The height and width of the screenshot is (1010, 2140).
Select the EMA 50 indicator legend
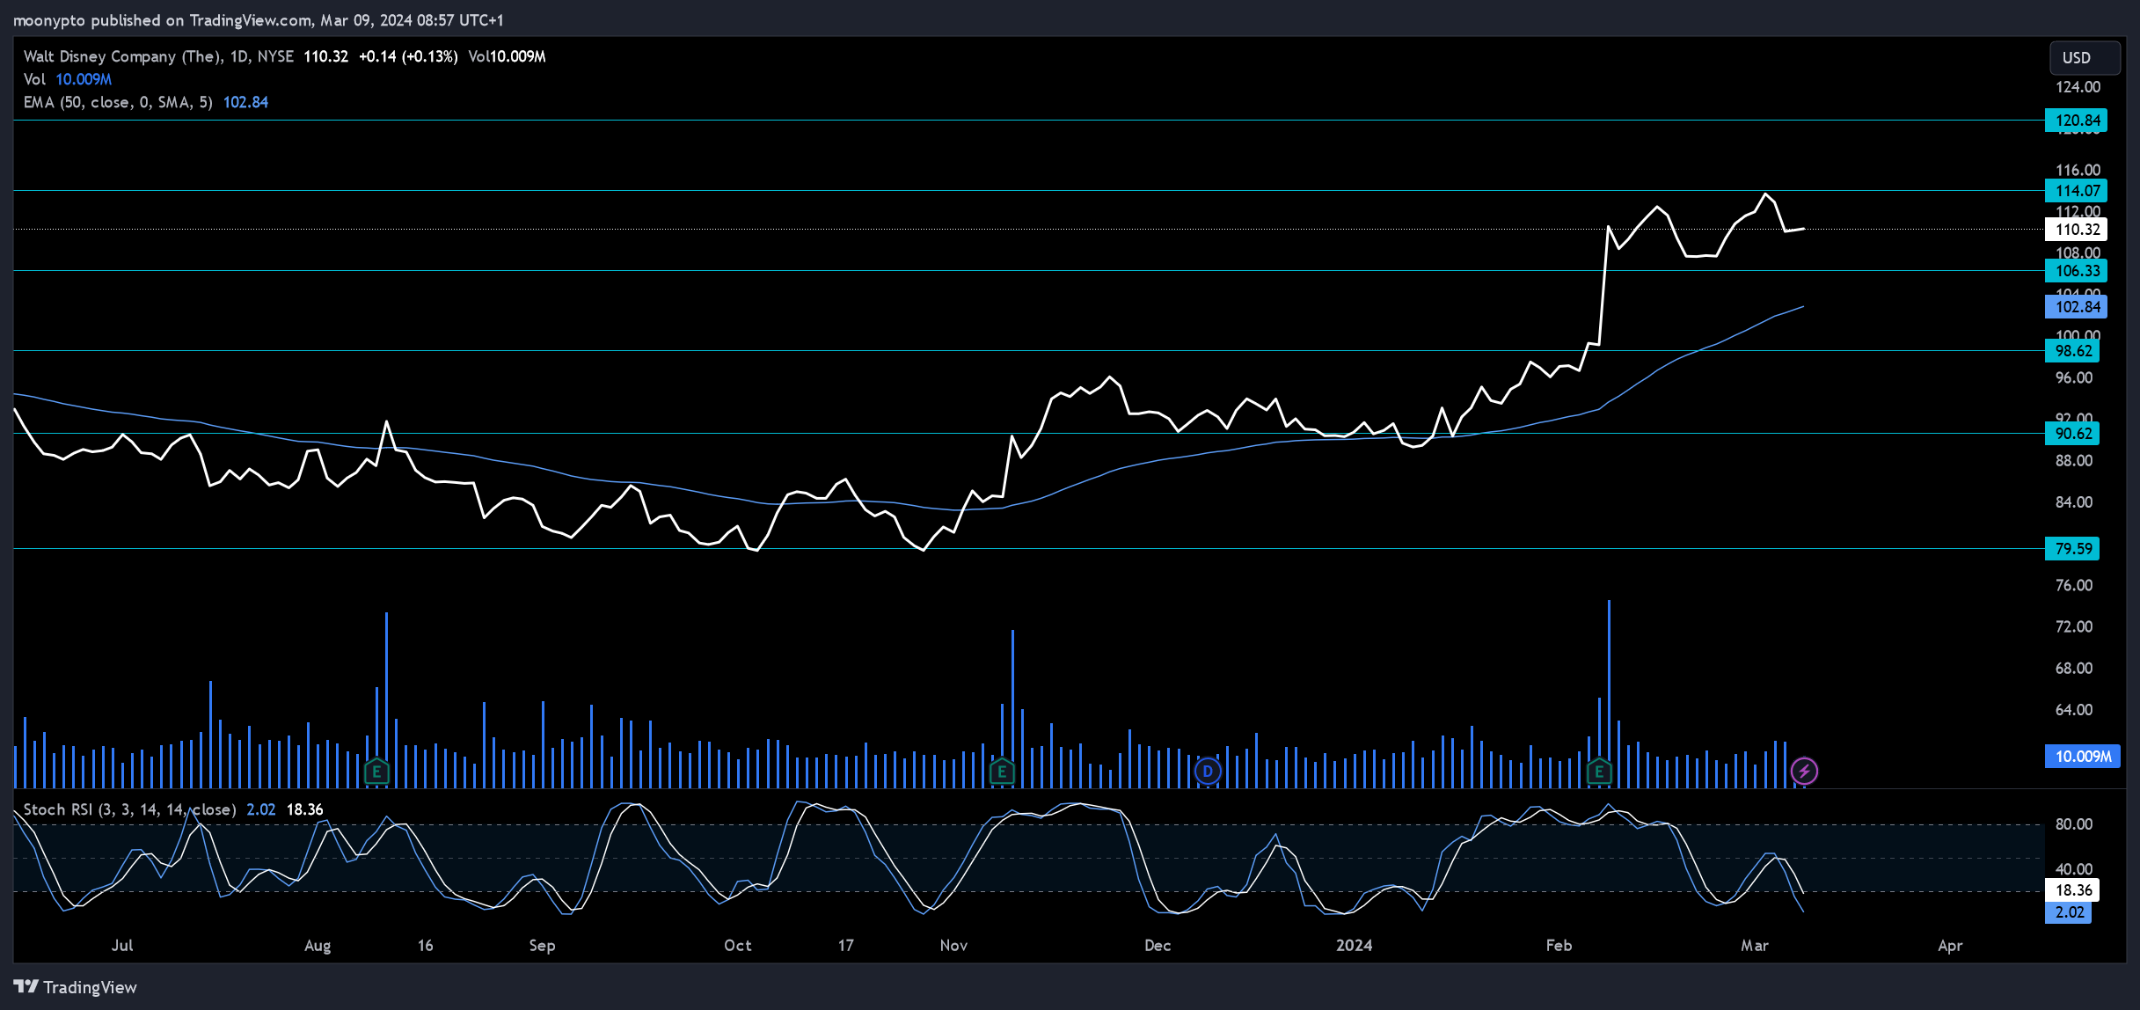pyautogui.click(x=146, y=102)
